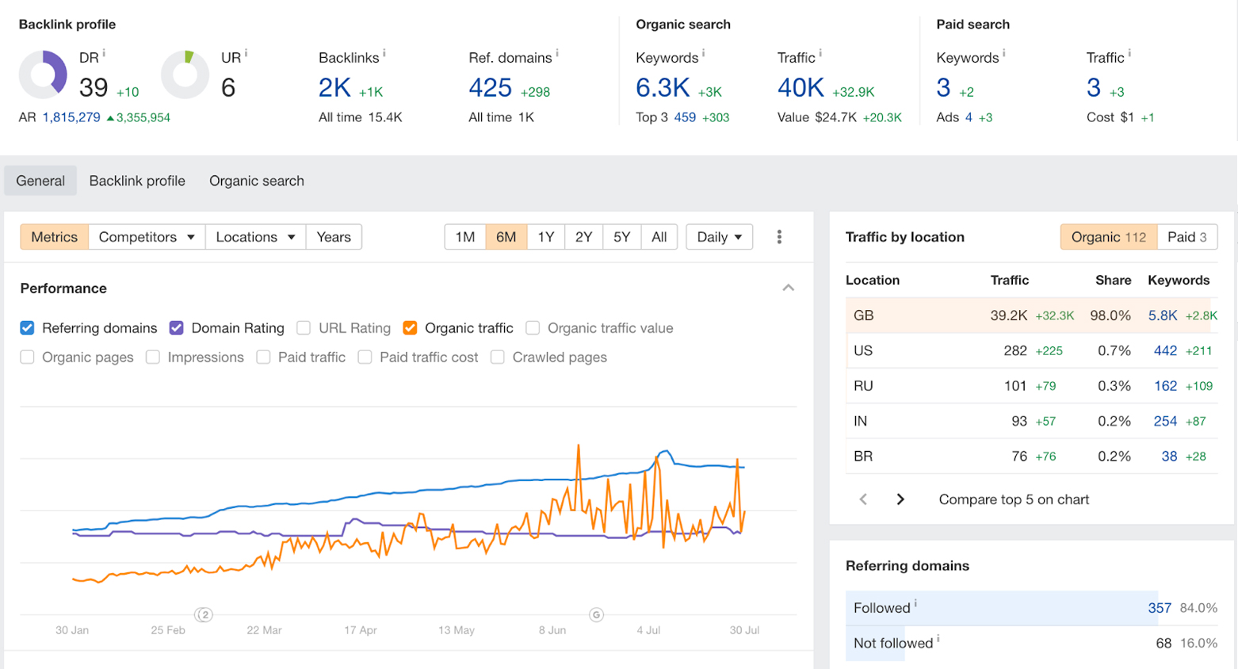Image resolution: width=1238 pixels, height=669 pixels.
Task: Select the 1Y time range button
Action: [545, 237]
